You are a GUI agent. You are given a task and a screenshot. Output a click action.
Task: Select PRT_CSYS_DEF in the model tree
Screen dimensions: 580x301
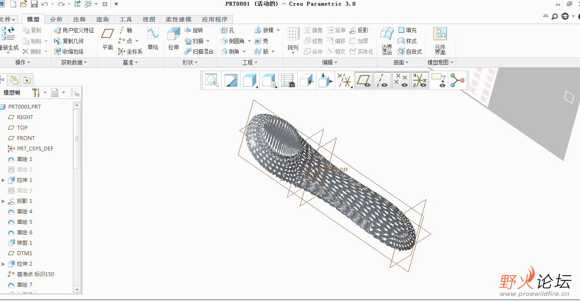31,149
